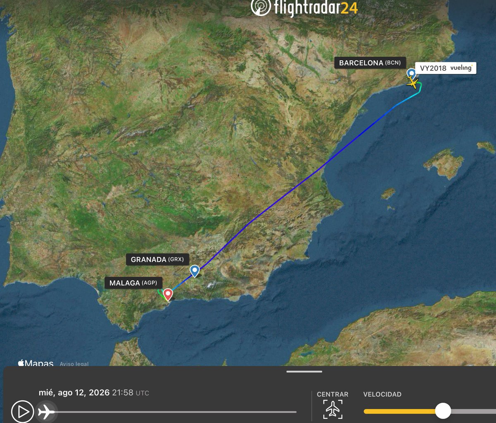This screenshot has height=423, width=496.
Task: Select the BARCELONA (BCN) label
Action: click(x=370, y=63)
